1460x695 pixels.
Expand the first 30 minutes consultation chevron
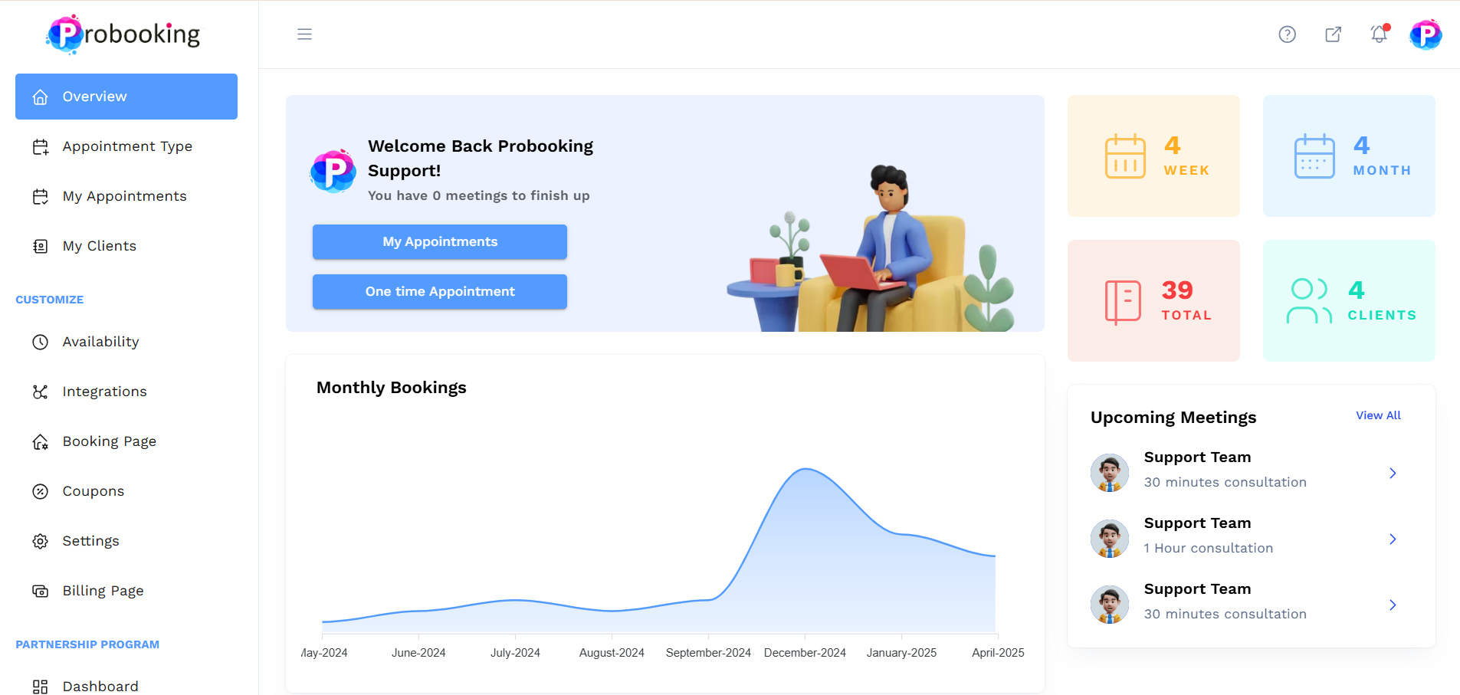[1393, 474]
